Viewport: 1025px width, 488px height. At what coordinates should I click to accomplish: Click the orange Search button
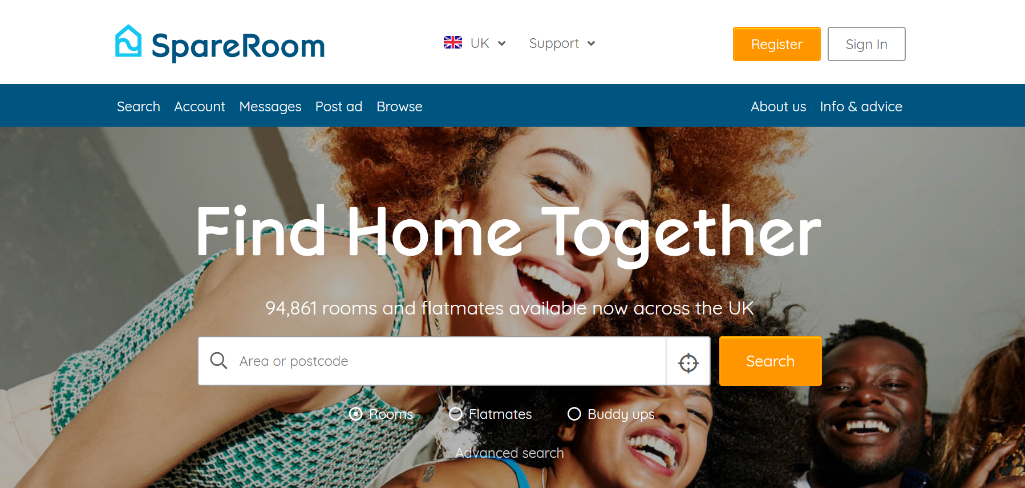click(771, 361)
